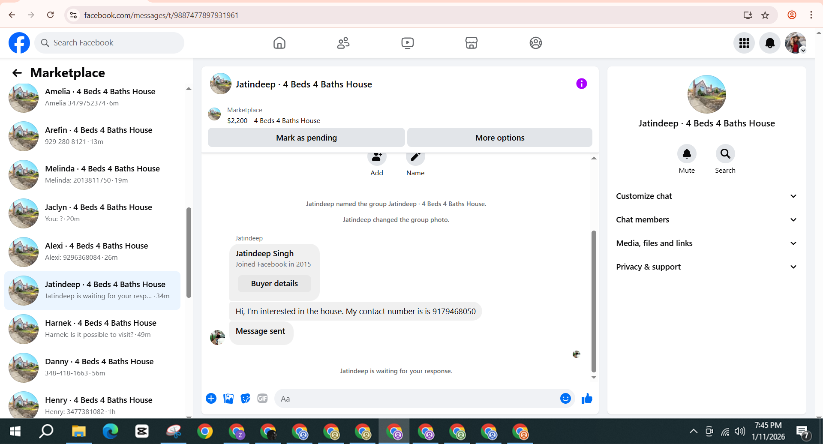
Task: Click the purple conversation information icon
Action: coord(582,84)
